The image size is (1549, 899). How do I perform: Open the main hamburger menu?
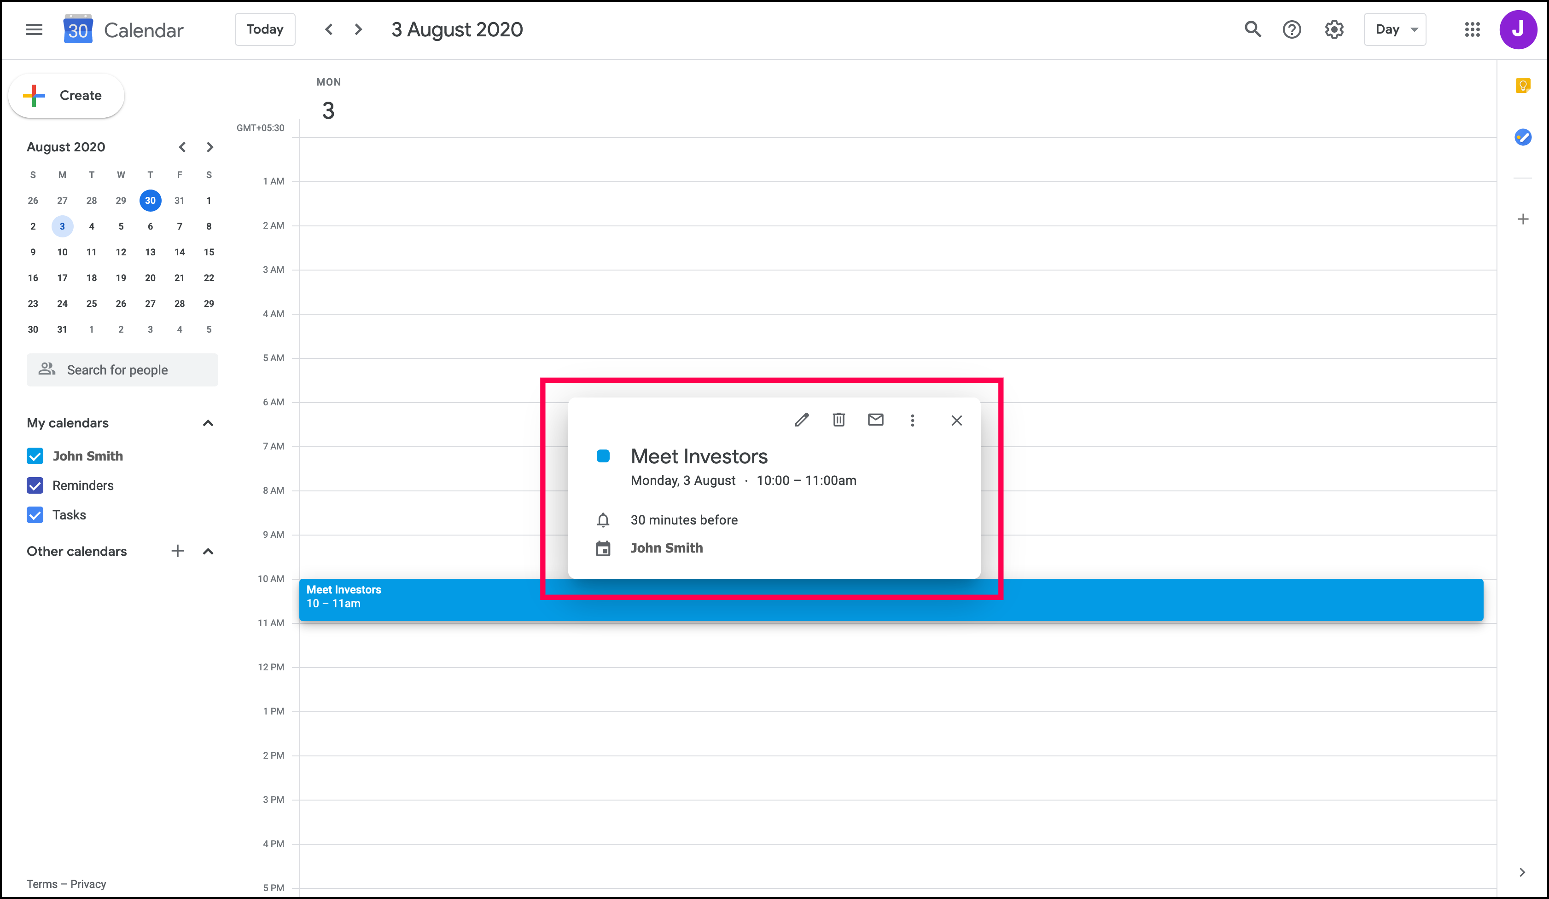pyautogui.click(x=34, y=29)
